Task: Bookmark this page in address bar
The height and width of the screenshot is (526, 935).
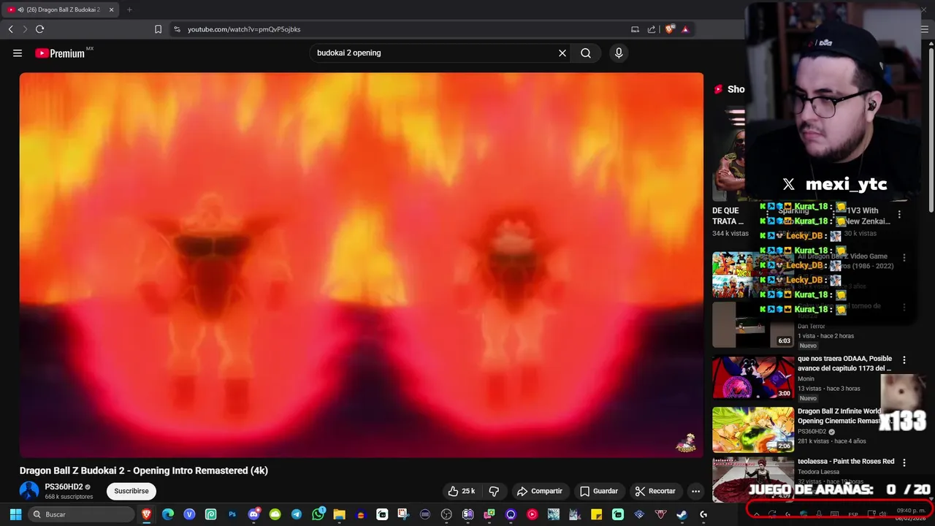Action: (x=158, y=29)
